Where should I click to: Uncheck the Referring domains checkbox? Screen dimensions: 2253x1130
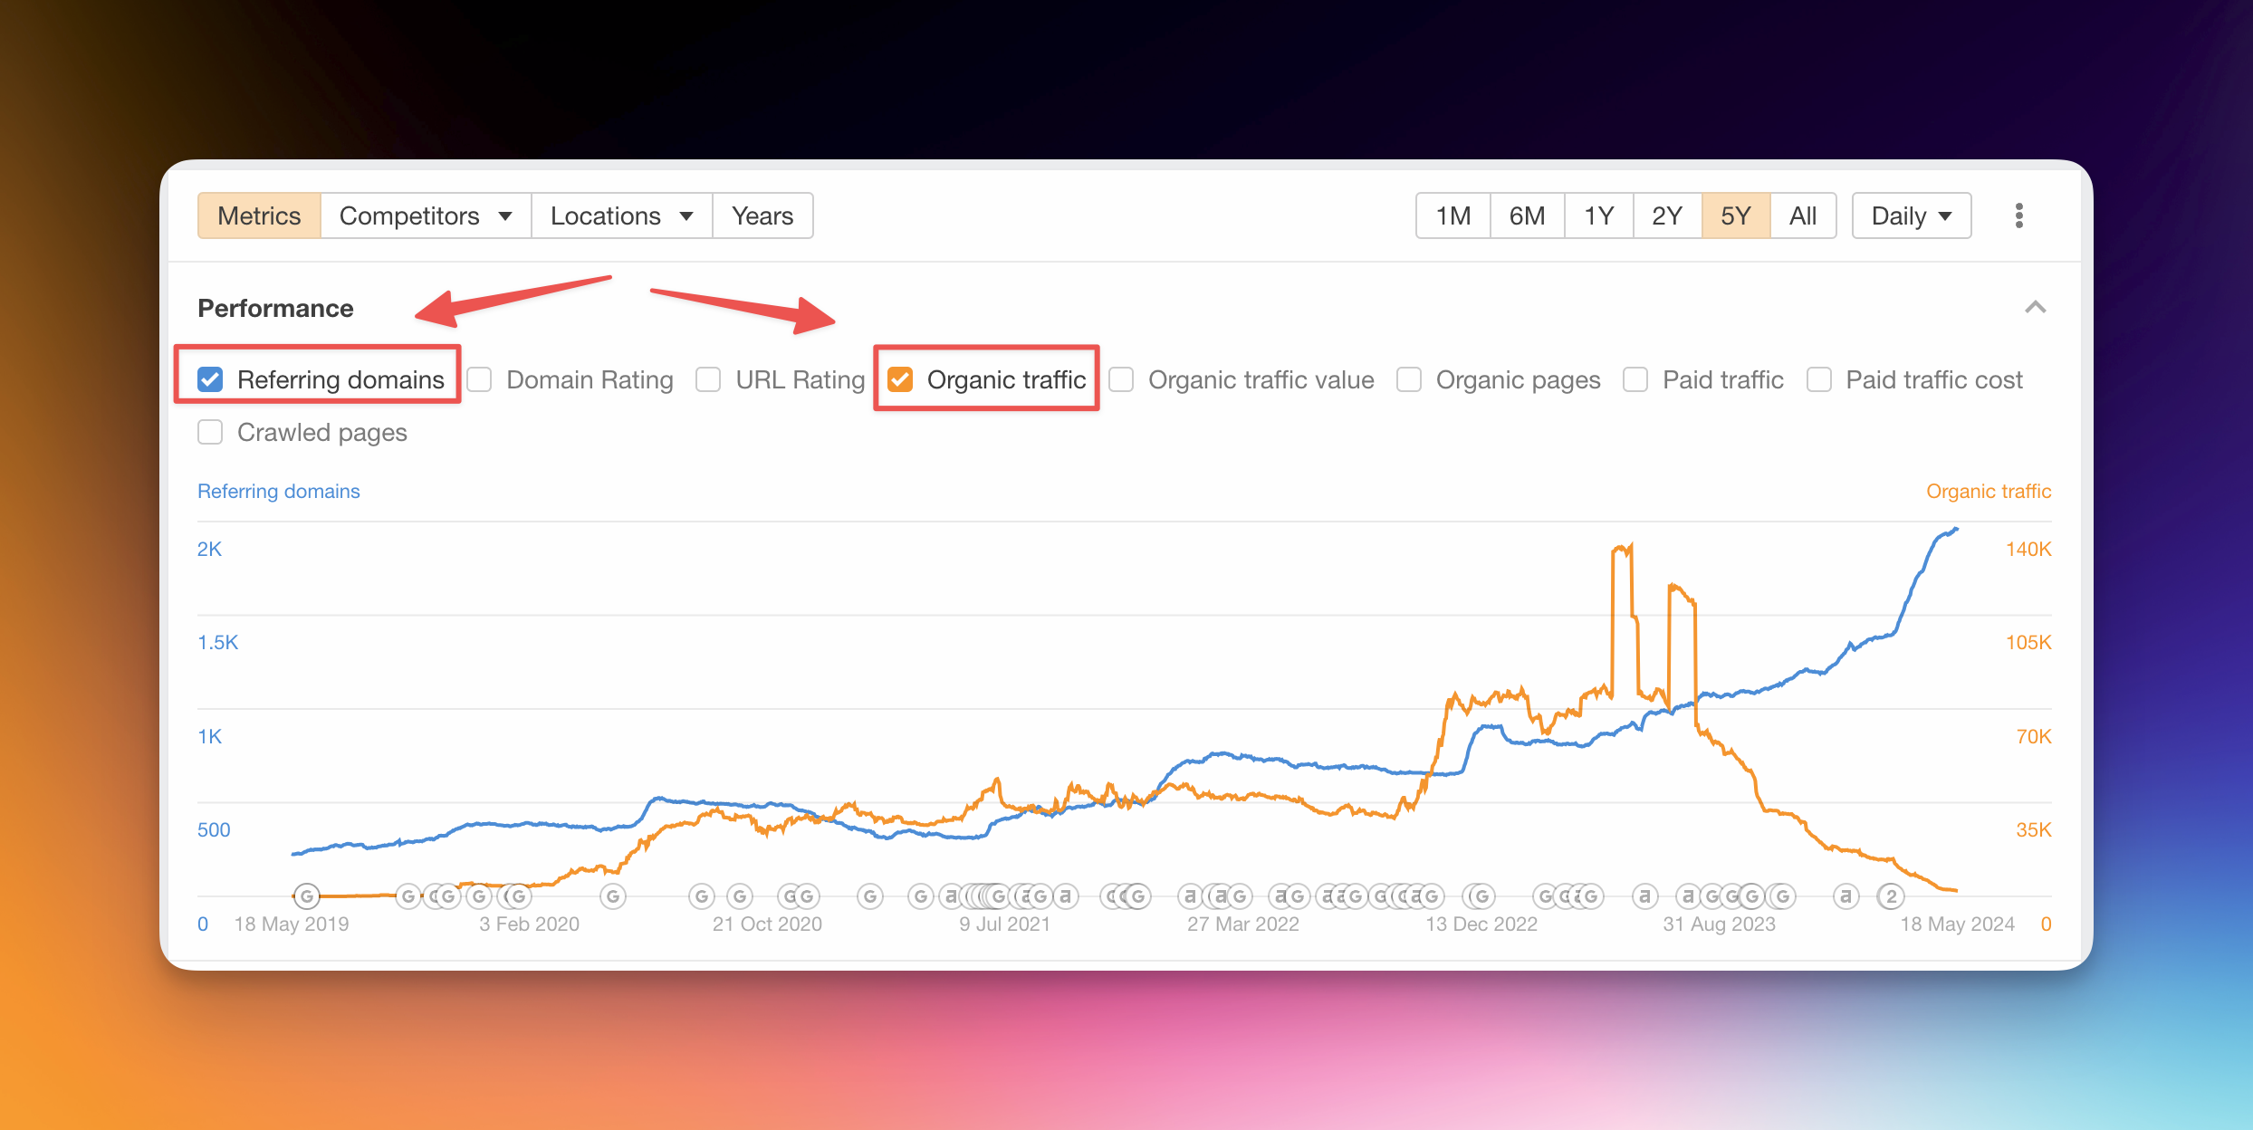pos(210,379)
